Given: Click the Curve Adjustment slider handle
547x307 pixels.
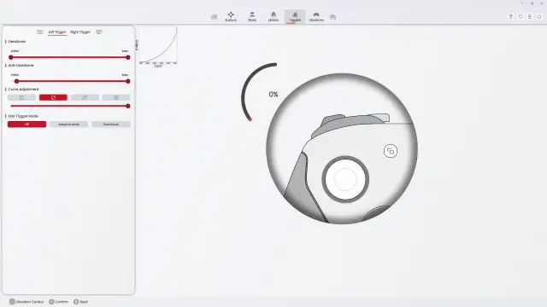Looking at the screenshot, I should 128,106.
